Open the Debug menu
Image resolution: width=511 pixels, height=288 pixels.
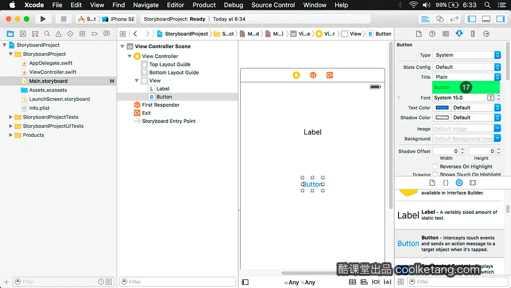[x=233, y=5]
